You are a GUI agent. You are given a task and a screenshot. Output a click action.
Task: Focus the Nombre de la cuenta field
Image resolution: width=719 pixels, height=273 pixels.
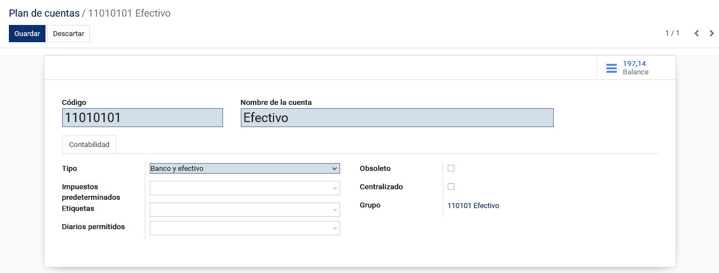(397, 118)
